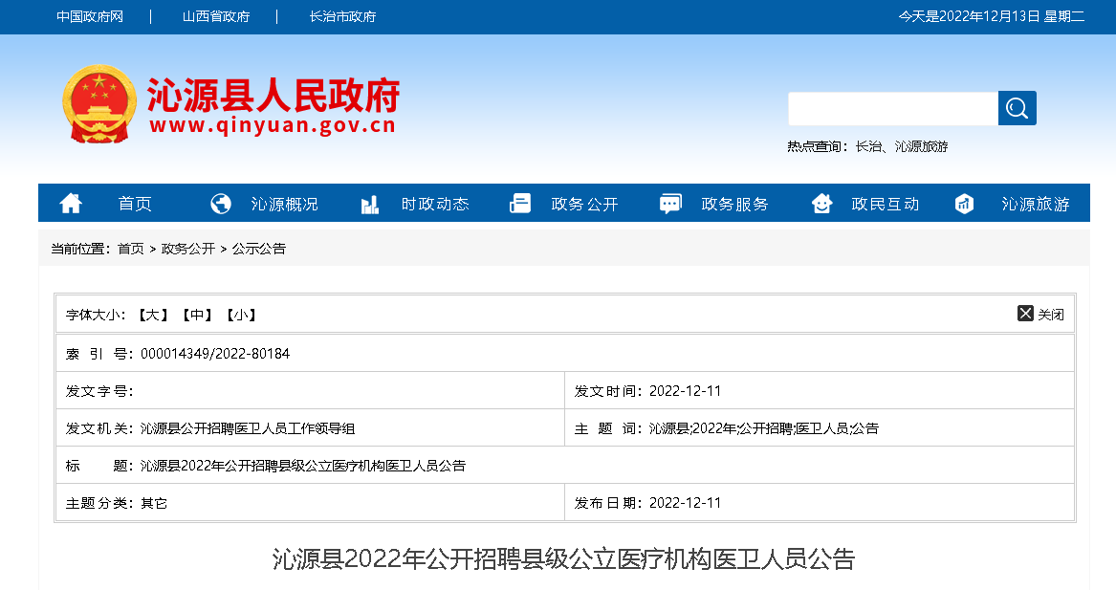Set font size to 小
Viewport: 1116px width, 590px height.
click(241, 315)
